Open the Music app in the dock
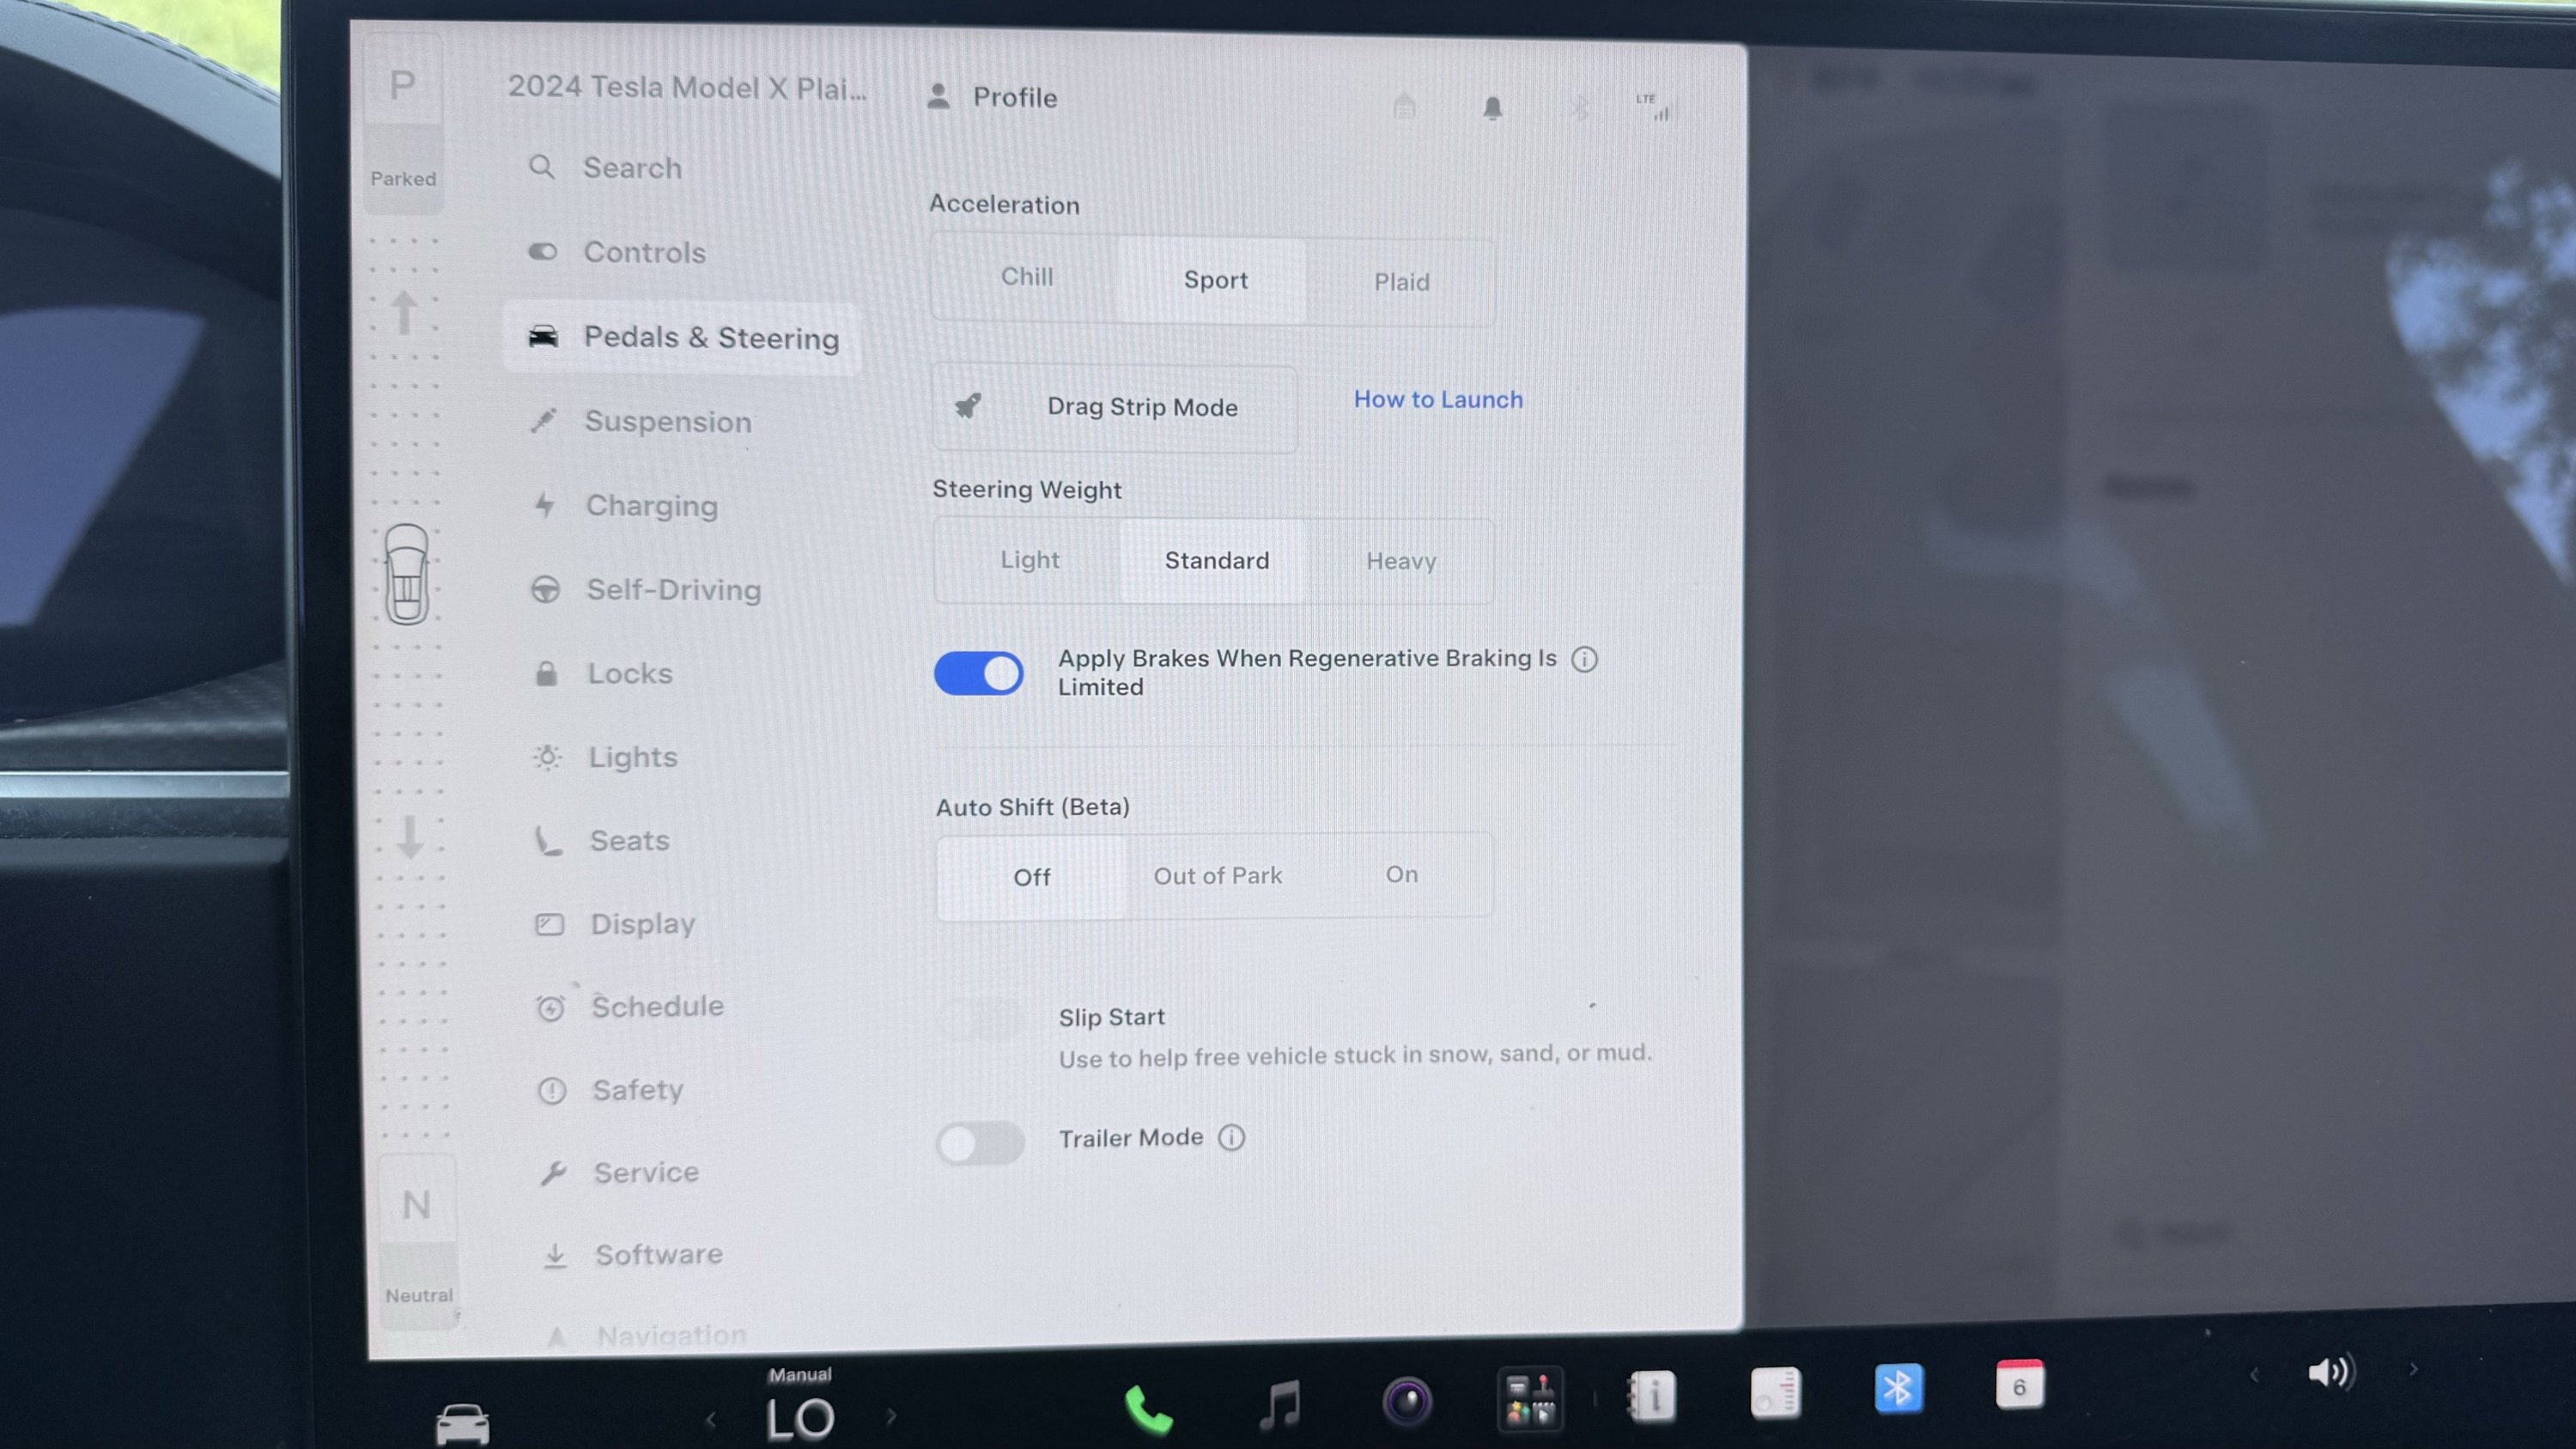 [x=1279, y=1404]
